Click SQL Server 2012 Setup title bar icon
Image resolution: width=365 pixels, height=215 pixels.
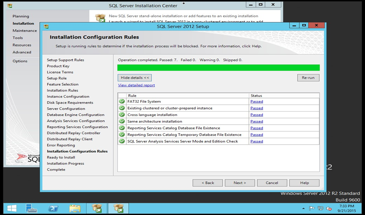[x=46, y=27]
